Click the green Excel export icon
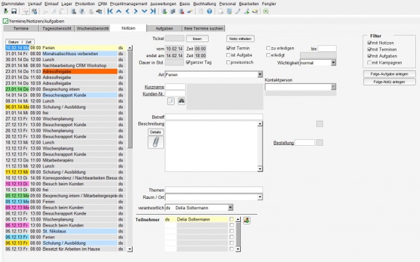 pos(266,11)
